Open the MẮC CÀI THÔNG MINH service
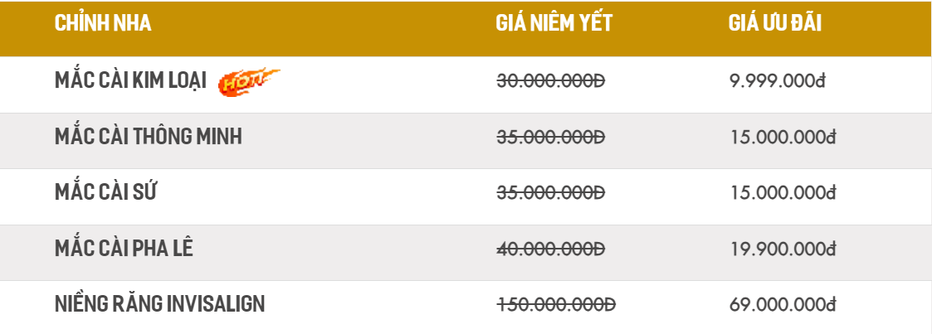 tap(149, 137)
